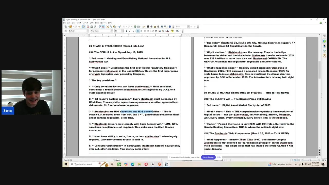Apply the font color swatch button
This screenshot has width=329, height=185.
coord(168,31)
